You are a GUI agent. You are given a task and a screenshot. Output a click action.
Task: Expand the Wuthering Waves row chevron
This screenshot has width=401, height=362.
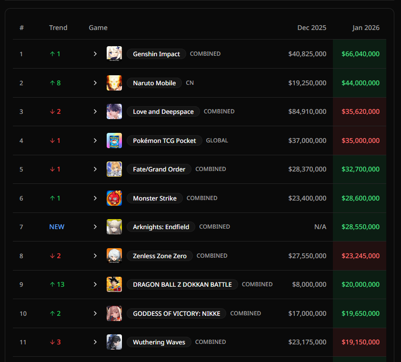95,342
